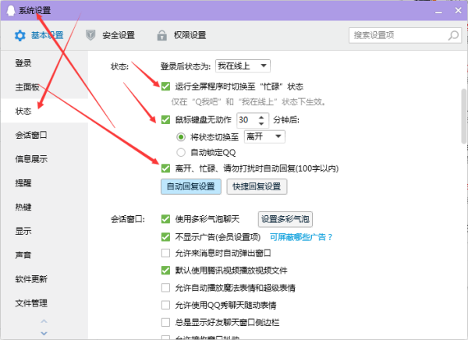This screenshot has width=468, height=340.
Task: Select 热键 in the sidebar
Action: point(44,207)
